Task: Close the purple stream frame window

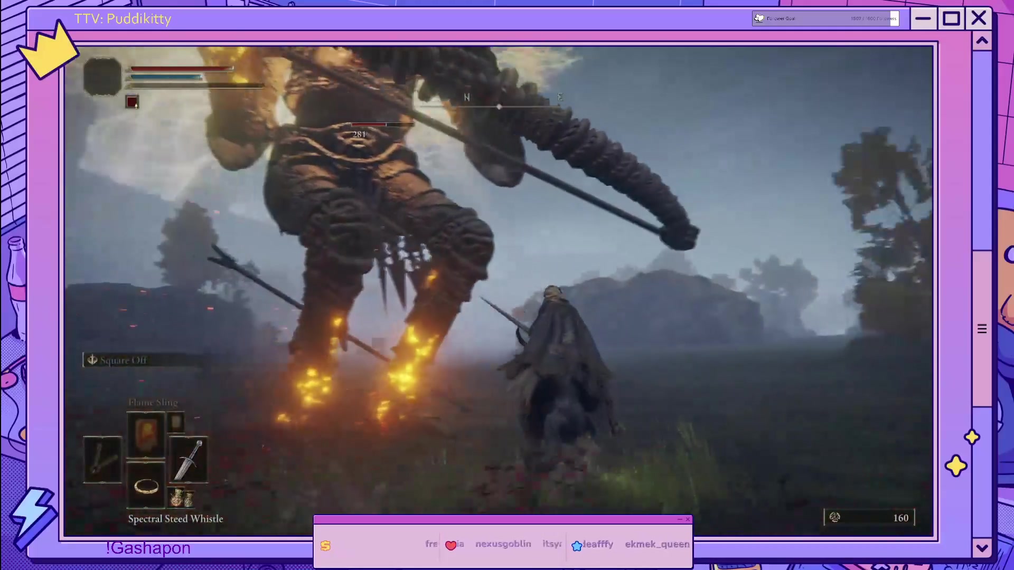Action: [979, 18]
